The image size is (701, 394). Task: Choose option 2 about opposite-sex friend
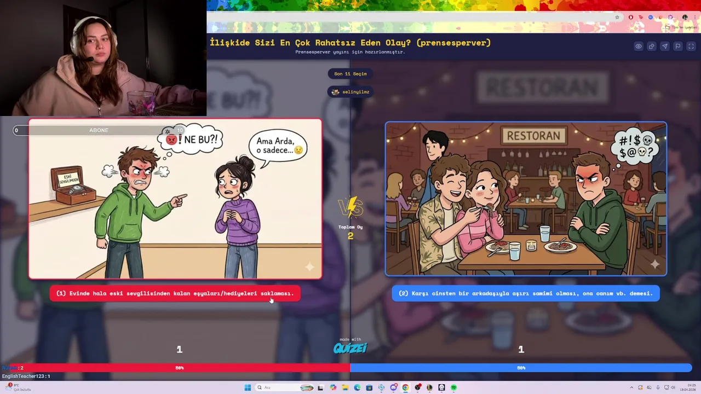[x=526, y=293]
